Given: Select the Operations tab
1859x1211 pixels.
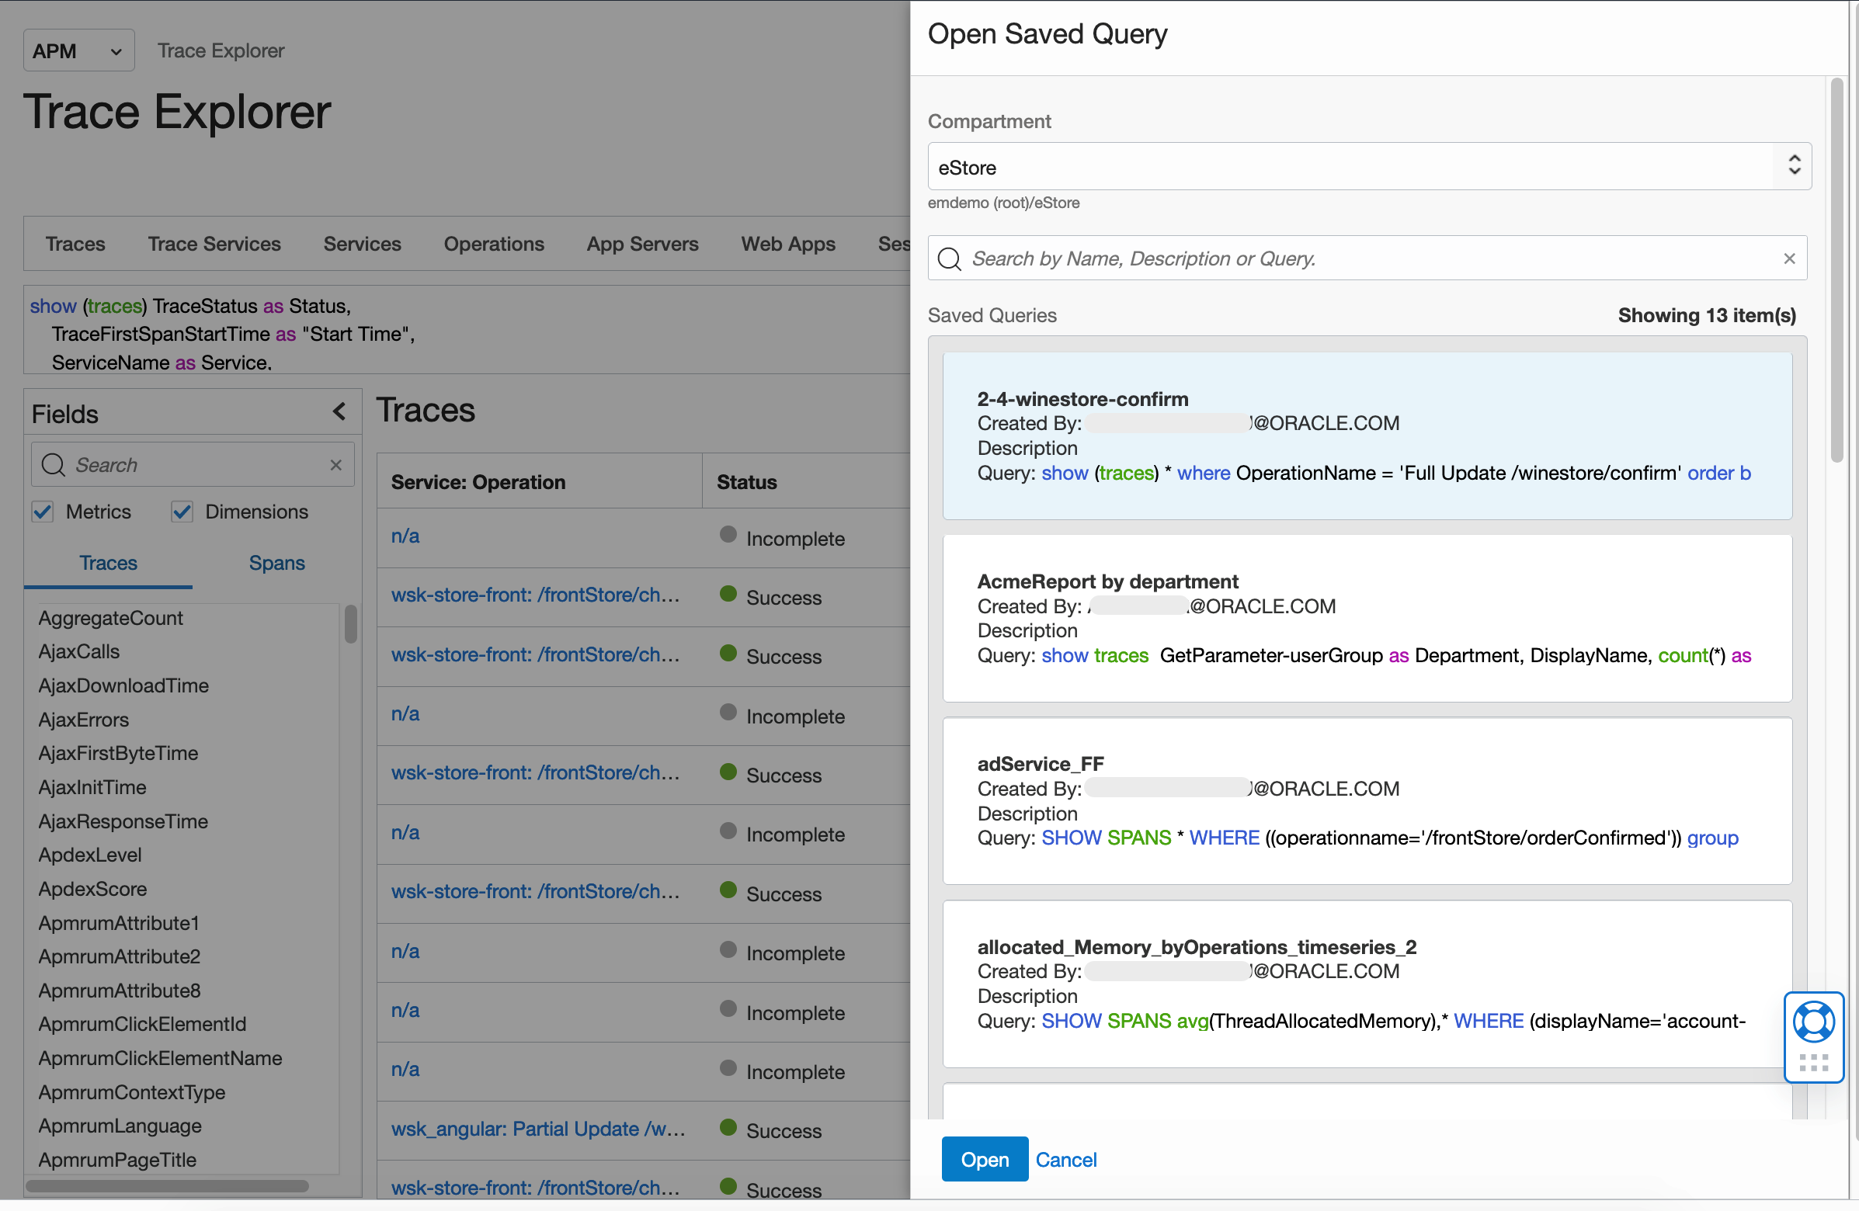Looking at the screenshot, I should coord(494,244).
